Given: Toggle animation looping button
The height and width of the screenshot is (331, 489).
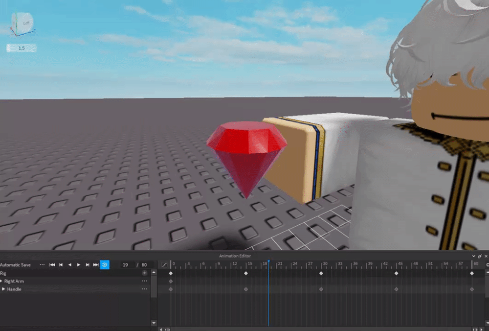Looking at the screenshot, I should pyautogui.click(x=105, y=265).
